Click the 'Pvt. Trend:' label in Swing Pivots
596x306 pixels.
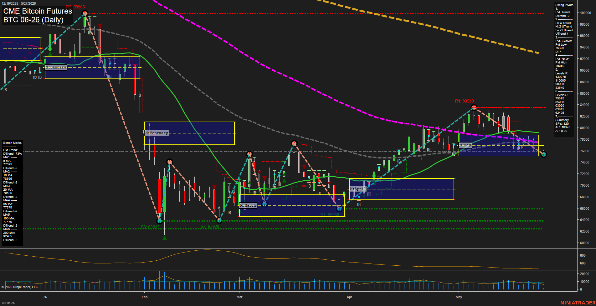point(563,12)
